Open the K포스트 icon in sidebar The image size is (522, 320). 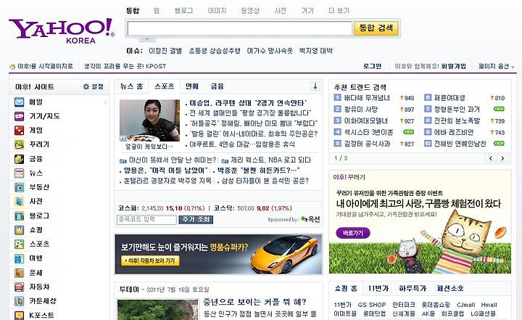pyautogui.click(x=20, y=315)
